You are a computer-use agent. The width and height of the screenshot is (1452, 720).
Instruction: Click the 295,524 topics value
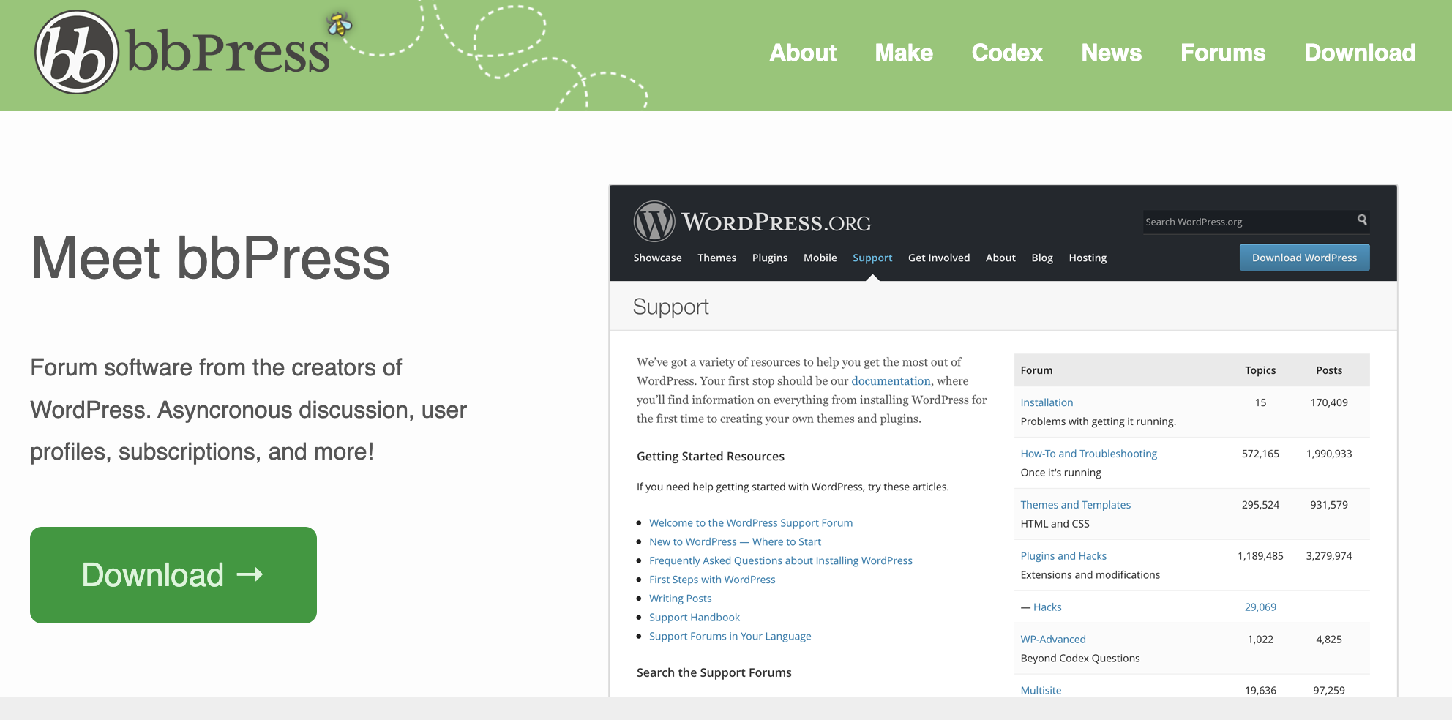coord(1260,505)
